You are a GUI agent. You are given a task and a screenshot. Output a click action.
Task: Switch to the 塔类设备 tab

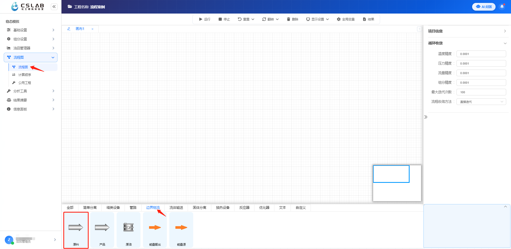[x=113, y=208]
